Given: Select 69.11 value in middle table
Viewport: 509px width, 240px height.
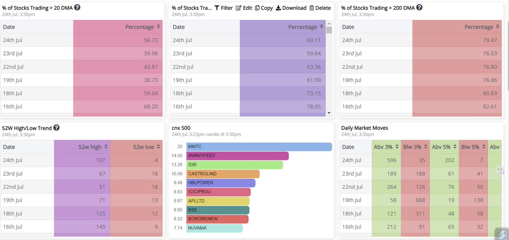Looking at the screenshot, I should [x=313, y=40].
